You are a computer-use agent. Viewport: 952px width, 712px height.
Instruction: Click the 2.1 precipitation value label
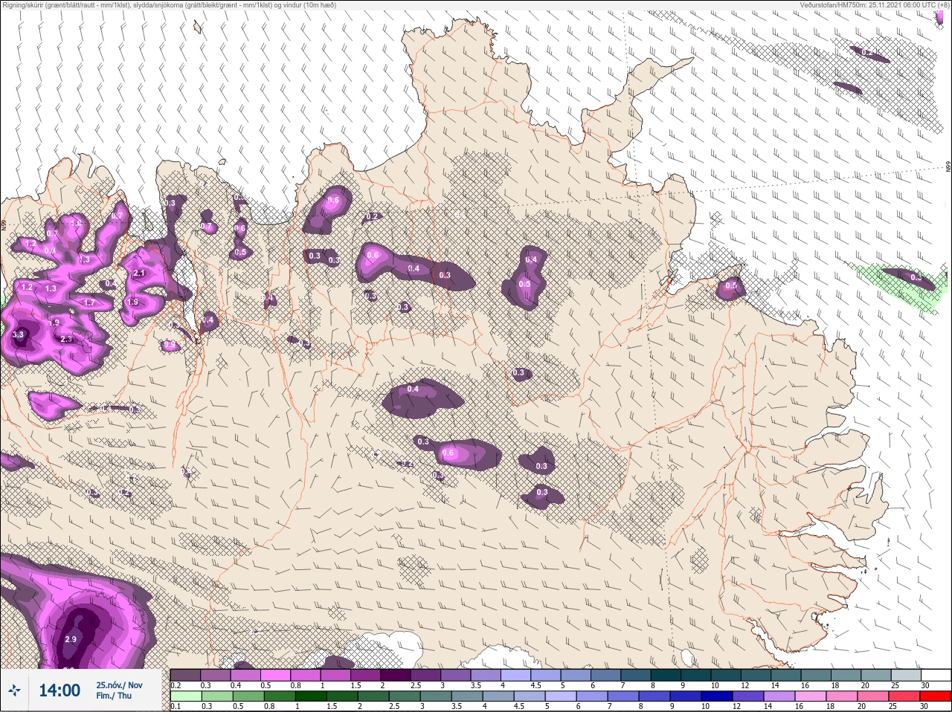click(x=139, y=274)
